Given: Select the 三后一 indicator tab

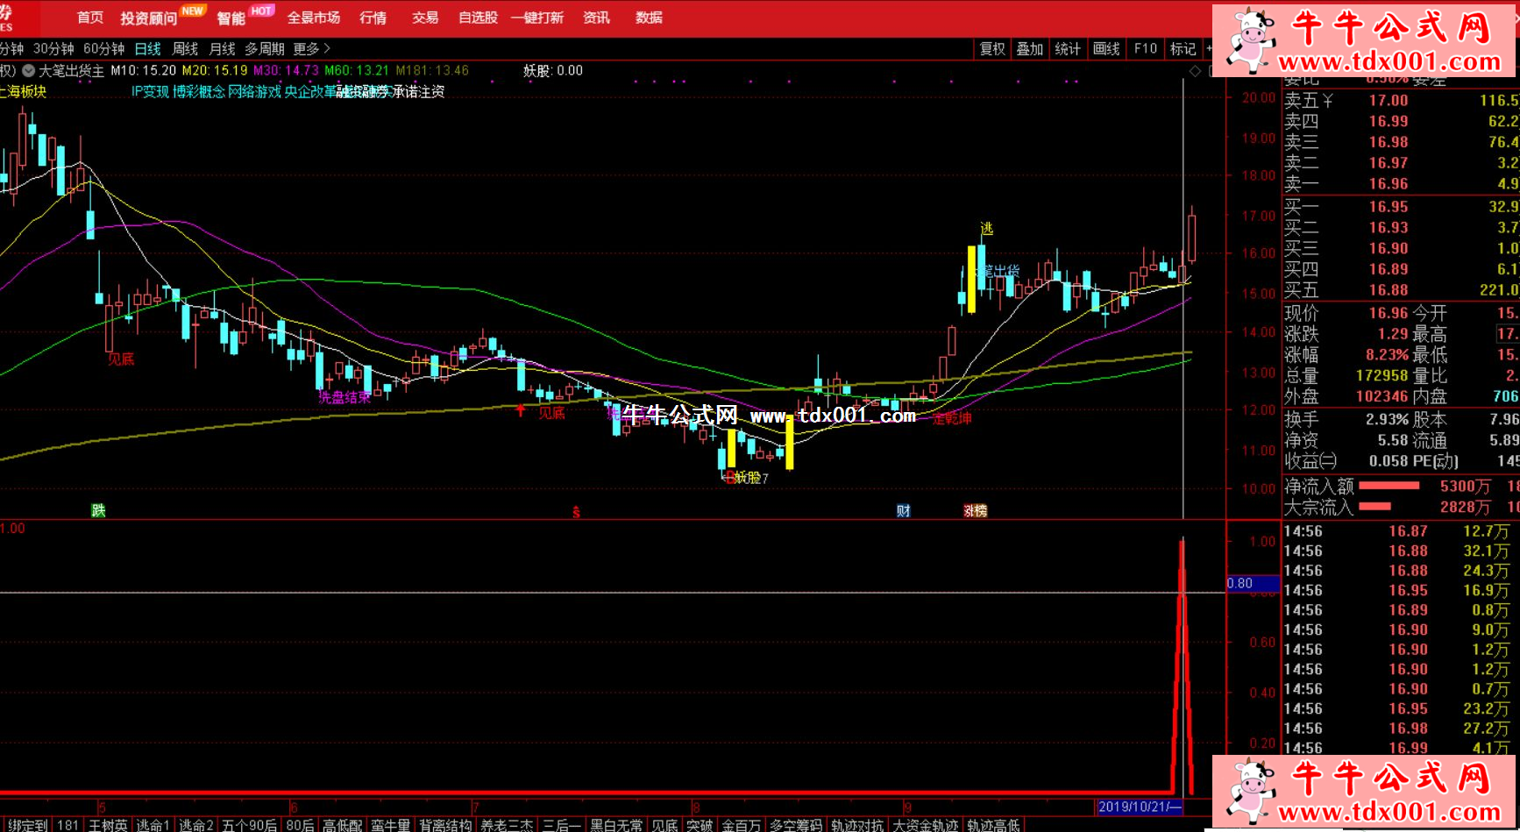Looking at the screenshot, I should [561, 825].
